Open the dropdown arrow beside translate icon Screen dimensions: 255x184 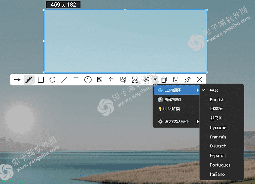click(x=155, y=79)
